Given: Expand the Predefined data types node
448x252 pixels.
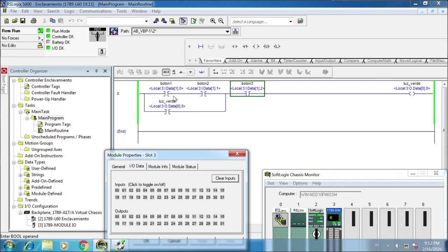Looking at the screenshot, I should click(21, 187).
